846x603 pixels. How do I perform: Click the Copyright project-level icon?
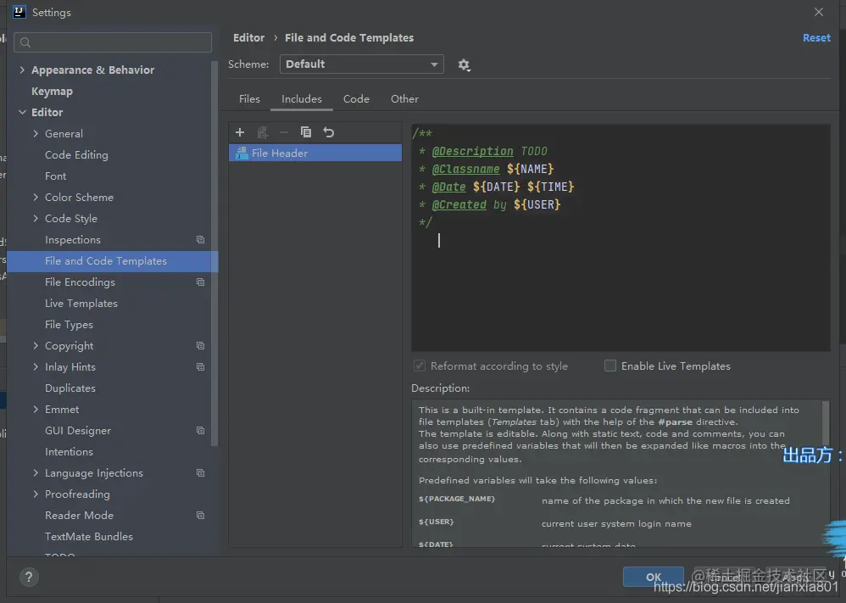pyautogui.click(x=200, y=345)
